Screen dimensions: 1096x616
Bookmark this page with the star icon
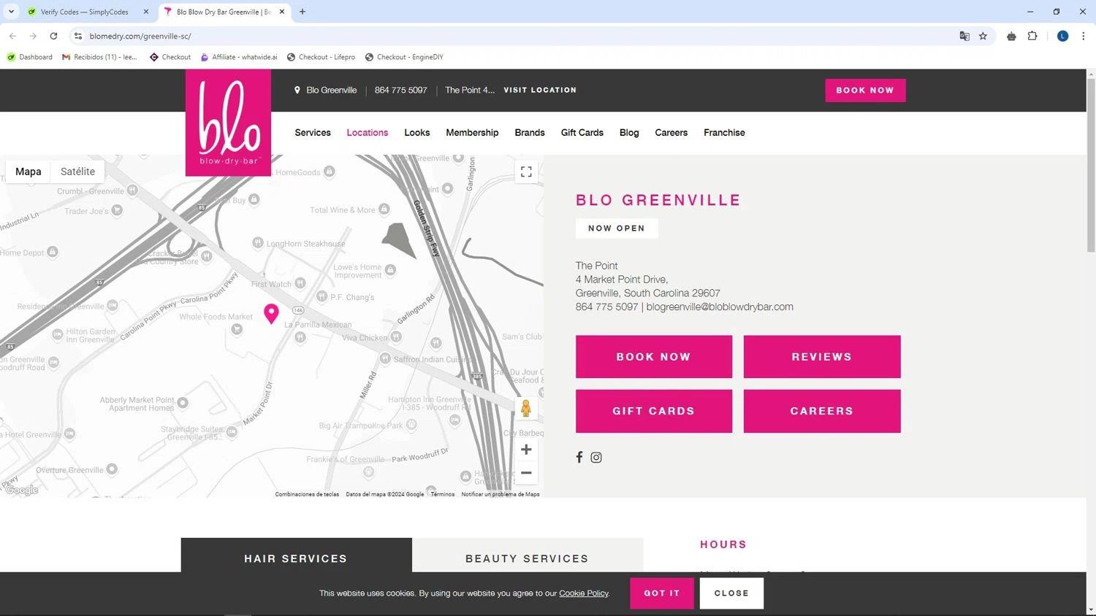[x=983, y=36]
